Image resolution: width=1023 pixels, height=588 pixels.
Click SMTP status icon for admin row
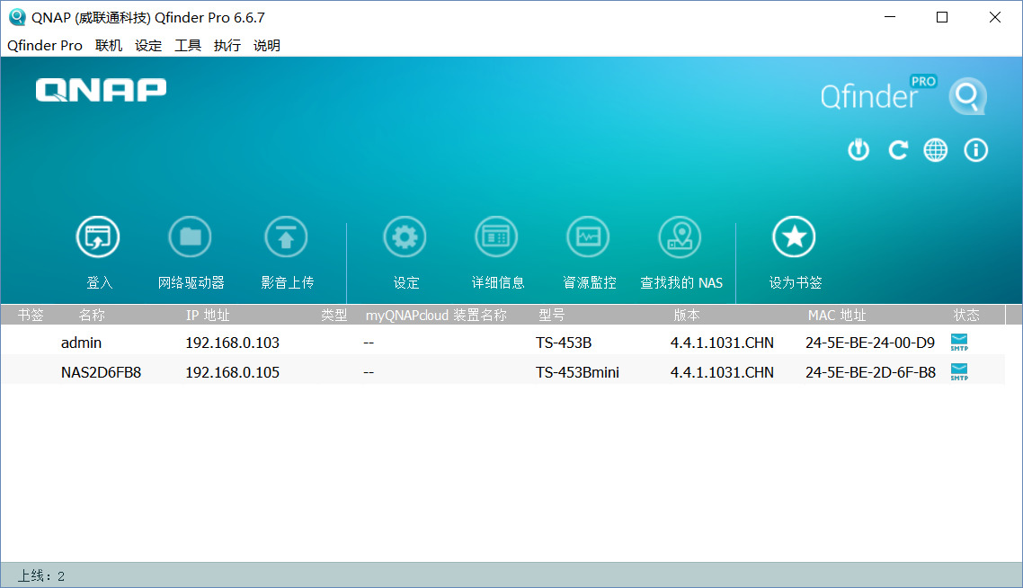[x=959, y=342]
